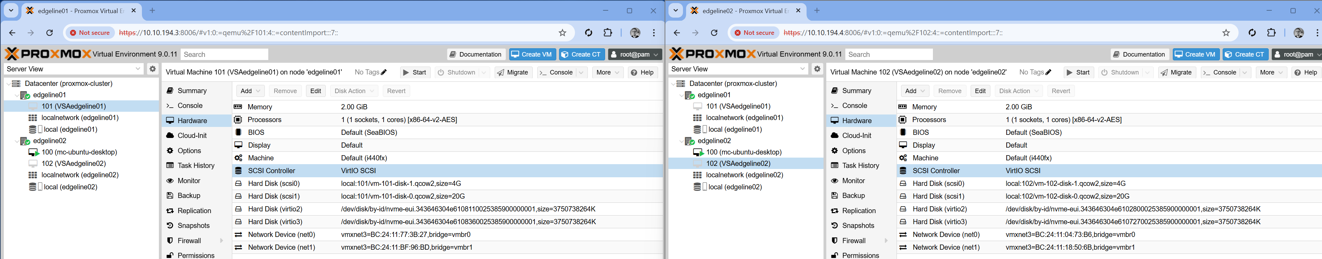Open Task History tab in edgeline02 window
The height and width of the screenshot is (259, 1322).
pos(861,166)
